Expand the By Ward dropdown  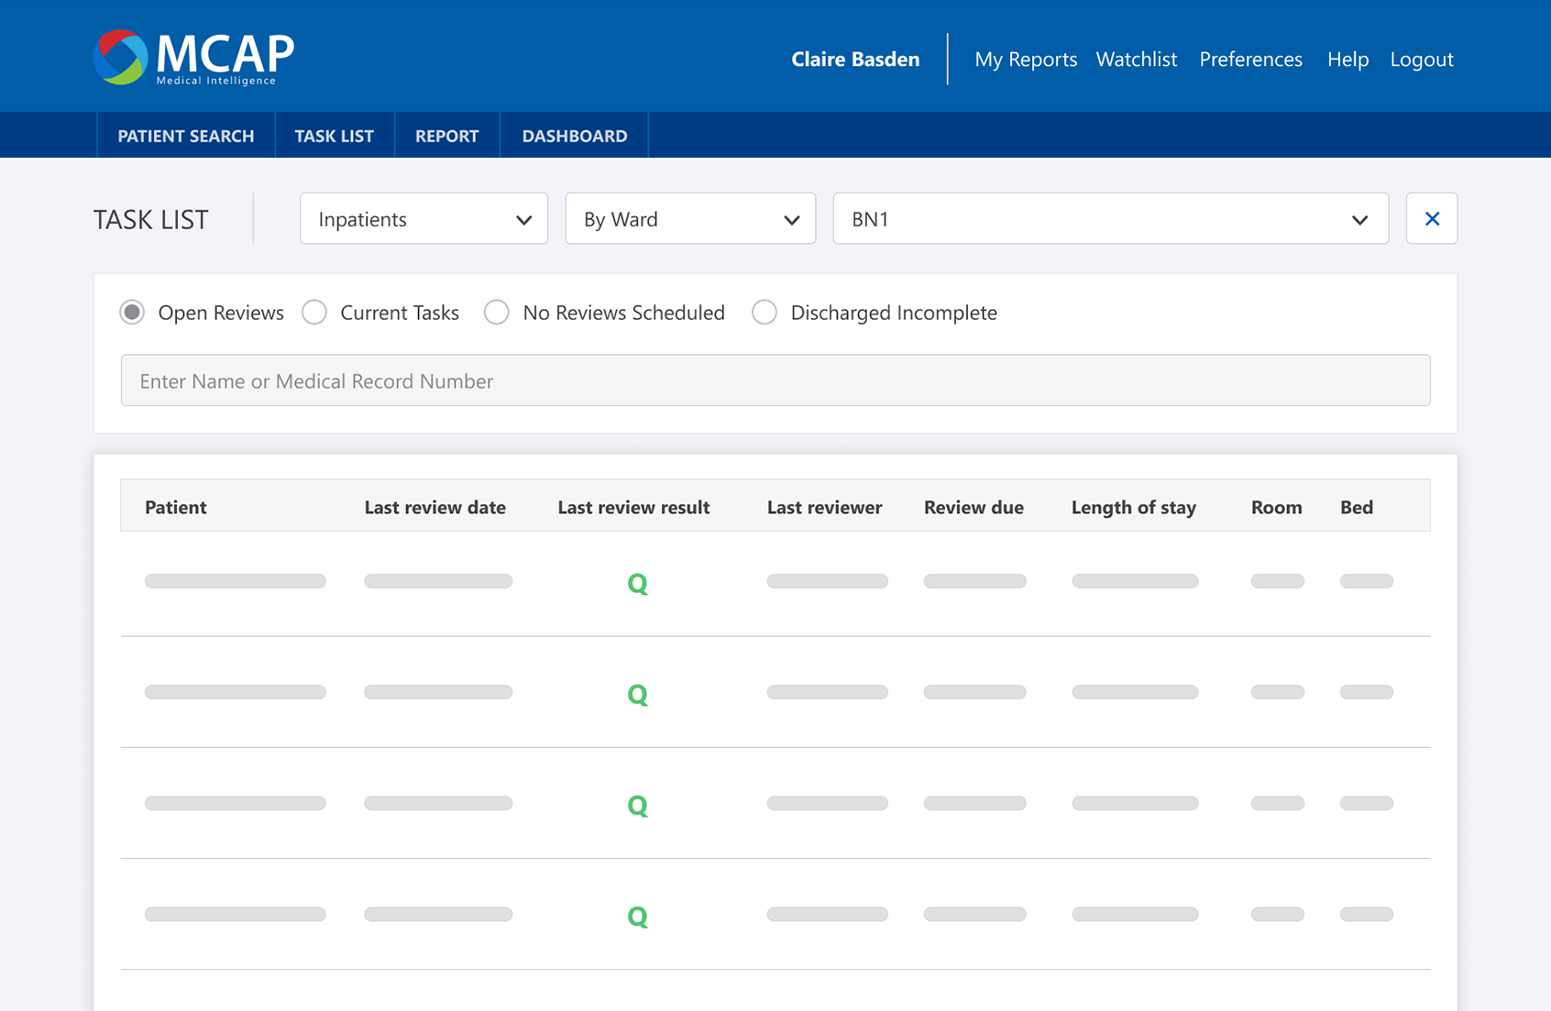click(690, 218)
